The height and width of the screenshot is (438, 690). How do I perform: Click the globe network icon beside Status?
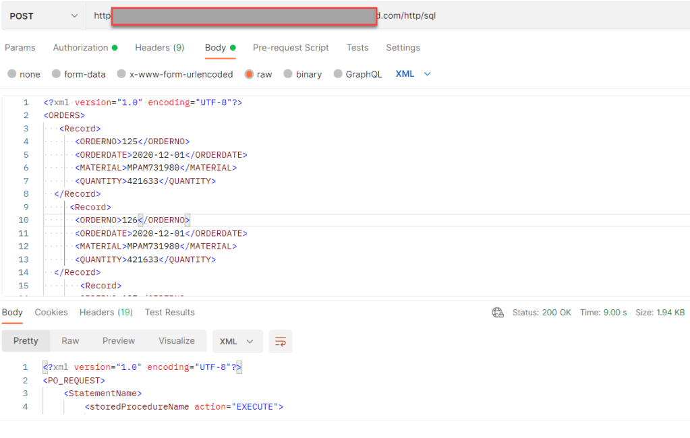click(498, 313)
